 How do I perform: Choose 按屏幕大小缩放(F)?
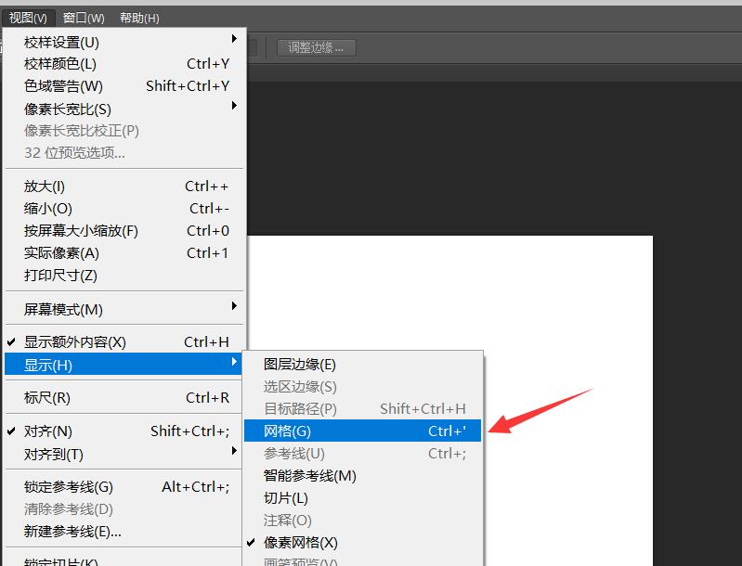click(124, 231)
